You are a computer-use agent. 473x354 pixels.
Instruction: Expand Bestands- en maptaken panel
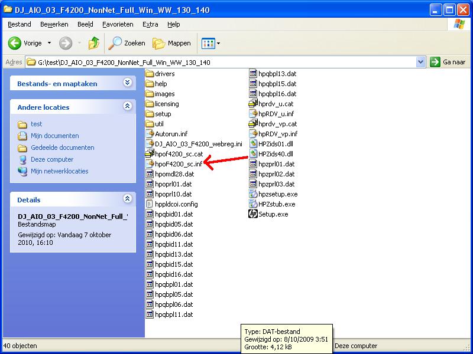(128, 83)
